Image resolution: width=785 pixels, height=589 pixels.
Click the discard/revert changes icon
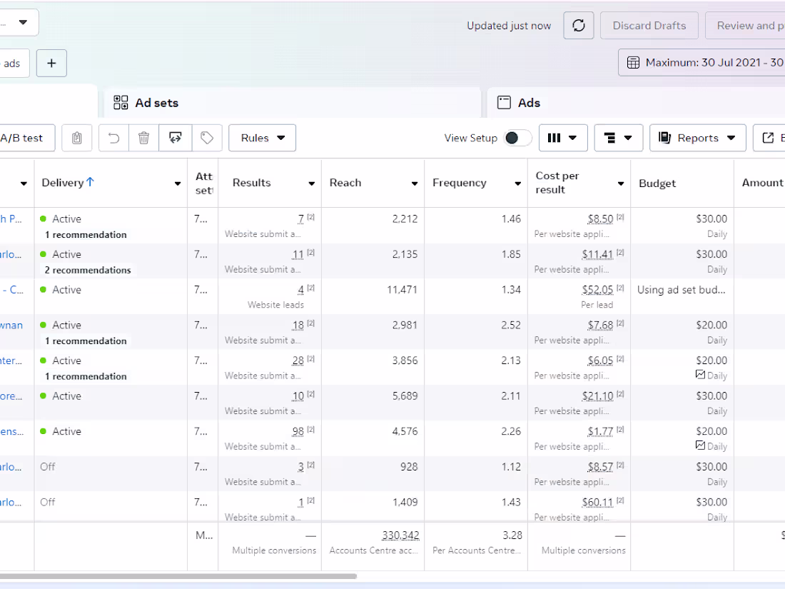pos(176,138)
